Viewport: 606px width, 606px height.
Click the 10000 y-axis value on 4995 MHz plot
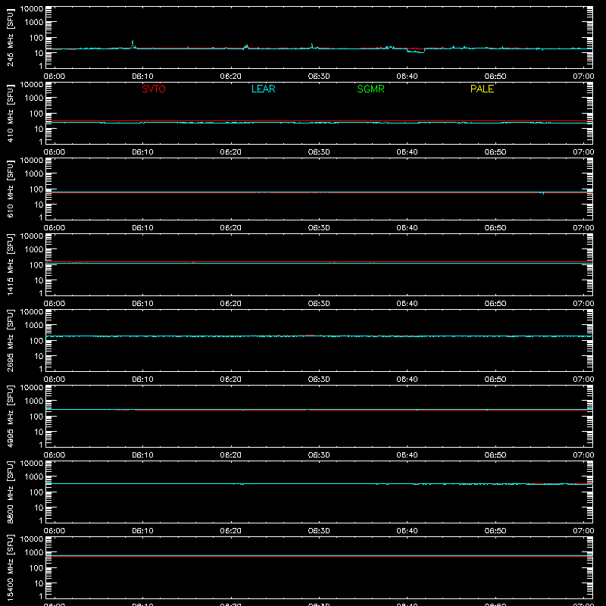pos(32,388)
